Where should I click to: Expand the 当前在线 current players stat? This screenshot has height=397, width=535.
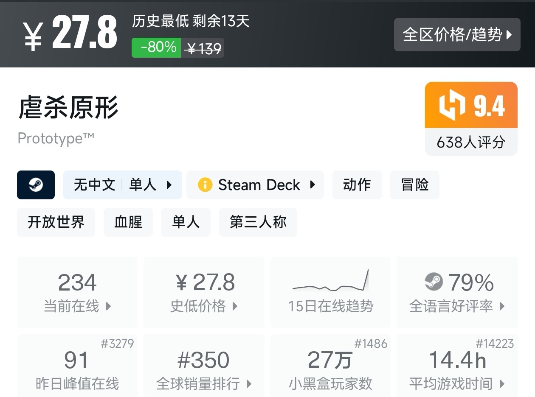77,292
